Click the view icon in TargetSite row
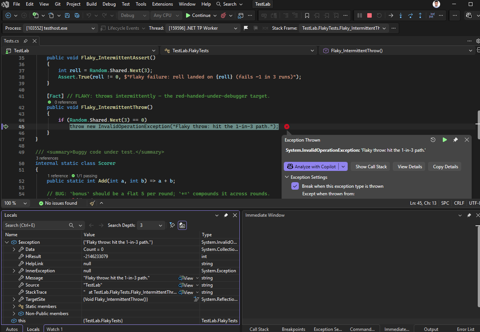The width and height of the screenshot is (480, 332). [x=196, y=299]
